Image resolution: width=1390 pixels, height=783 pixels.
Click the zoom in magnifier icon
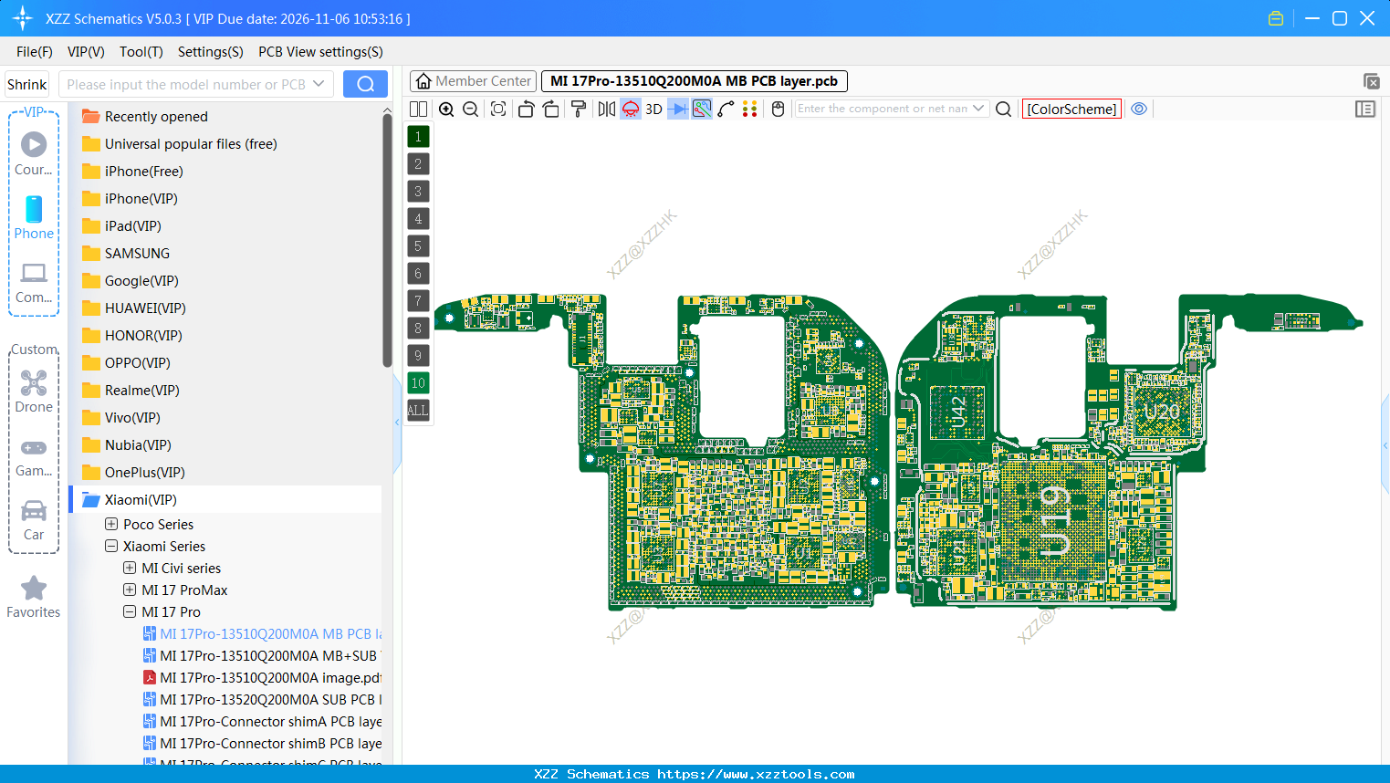click(x=446, y=110)
